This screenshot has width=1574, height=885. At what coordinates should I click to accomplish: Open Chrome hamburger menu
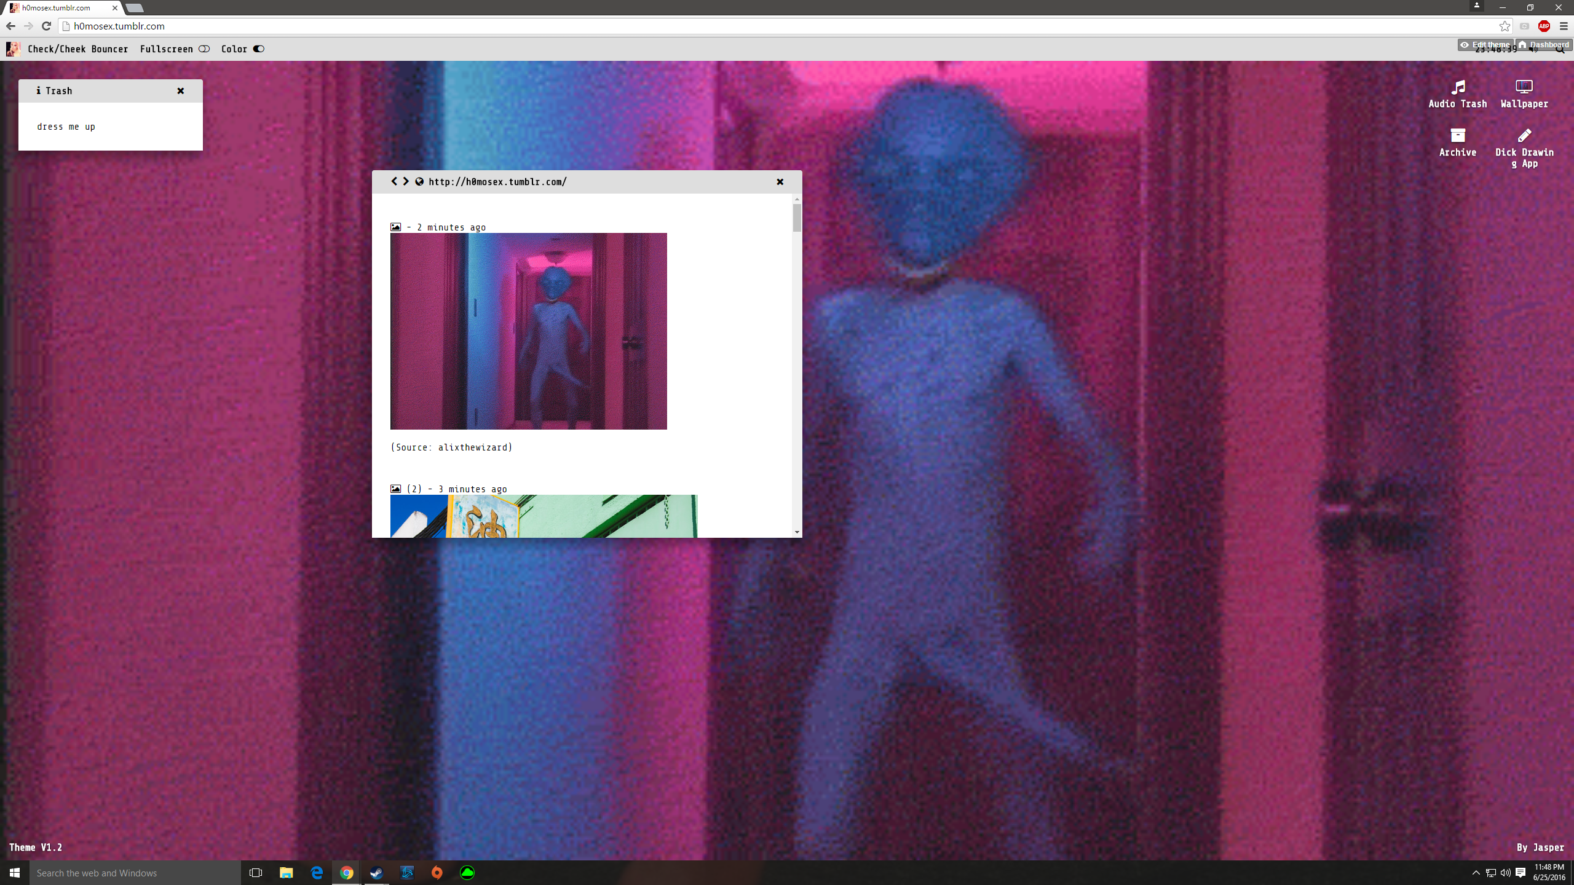[x=1564, y=26]
